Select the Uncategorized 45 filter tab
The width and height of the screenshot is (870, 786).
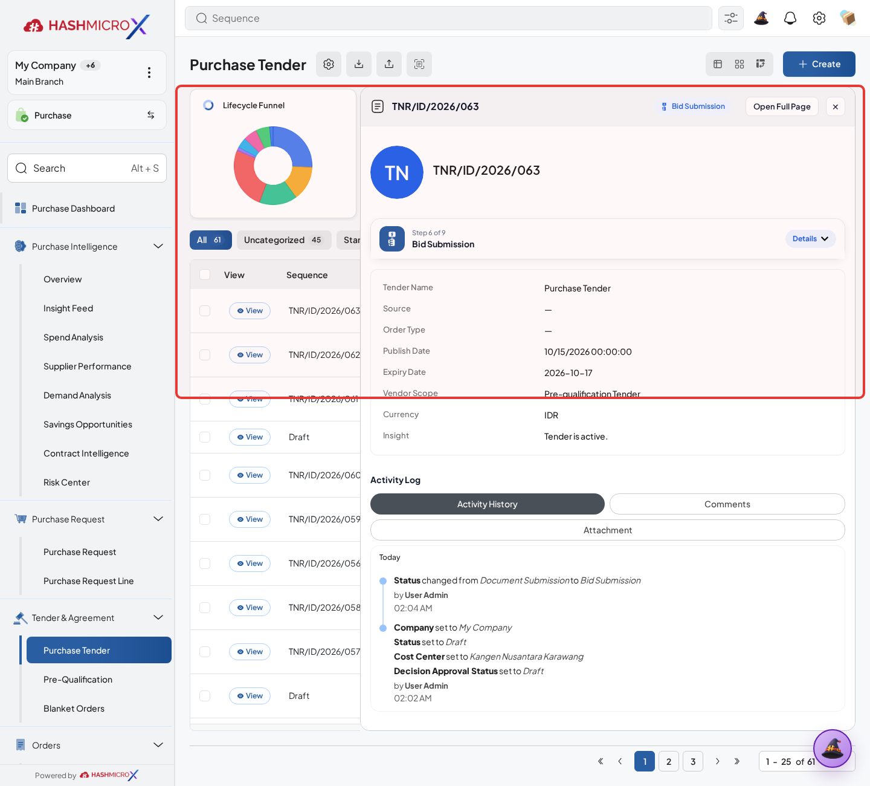(x=284, y=240)
